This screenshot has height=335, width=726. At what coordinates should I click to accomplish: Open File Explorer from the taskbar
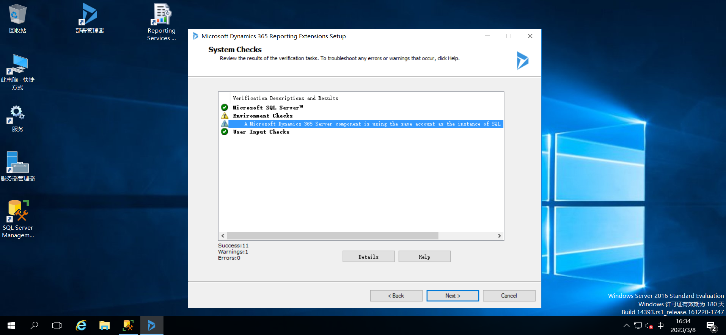coord(104,326)
